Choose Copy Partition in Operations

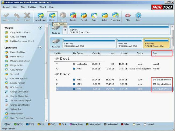(17, 70)
